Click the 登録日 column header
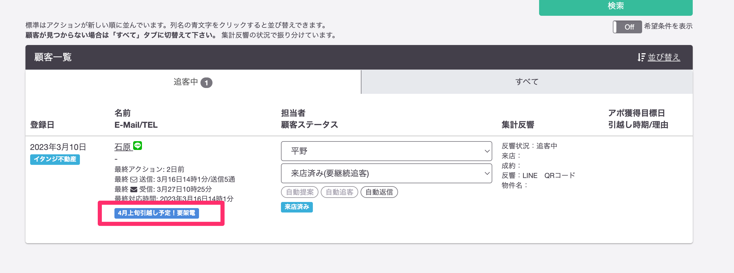 [42, 125]
